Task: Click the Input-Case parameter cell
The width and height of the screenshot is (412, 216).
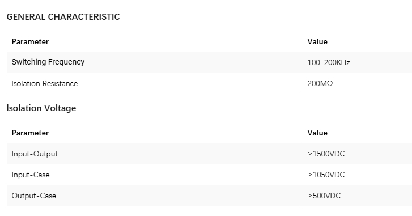Action: point(155,175)
